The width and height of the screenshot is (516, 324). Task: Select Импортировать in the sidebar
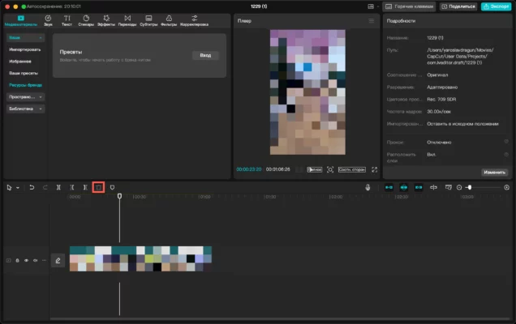click(25, 49)
